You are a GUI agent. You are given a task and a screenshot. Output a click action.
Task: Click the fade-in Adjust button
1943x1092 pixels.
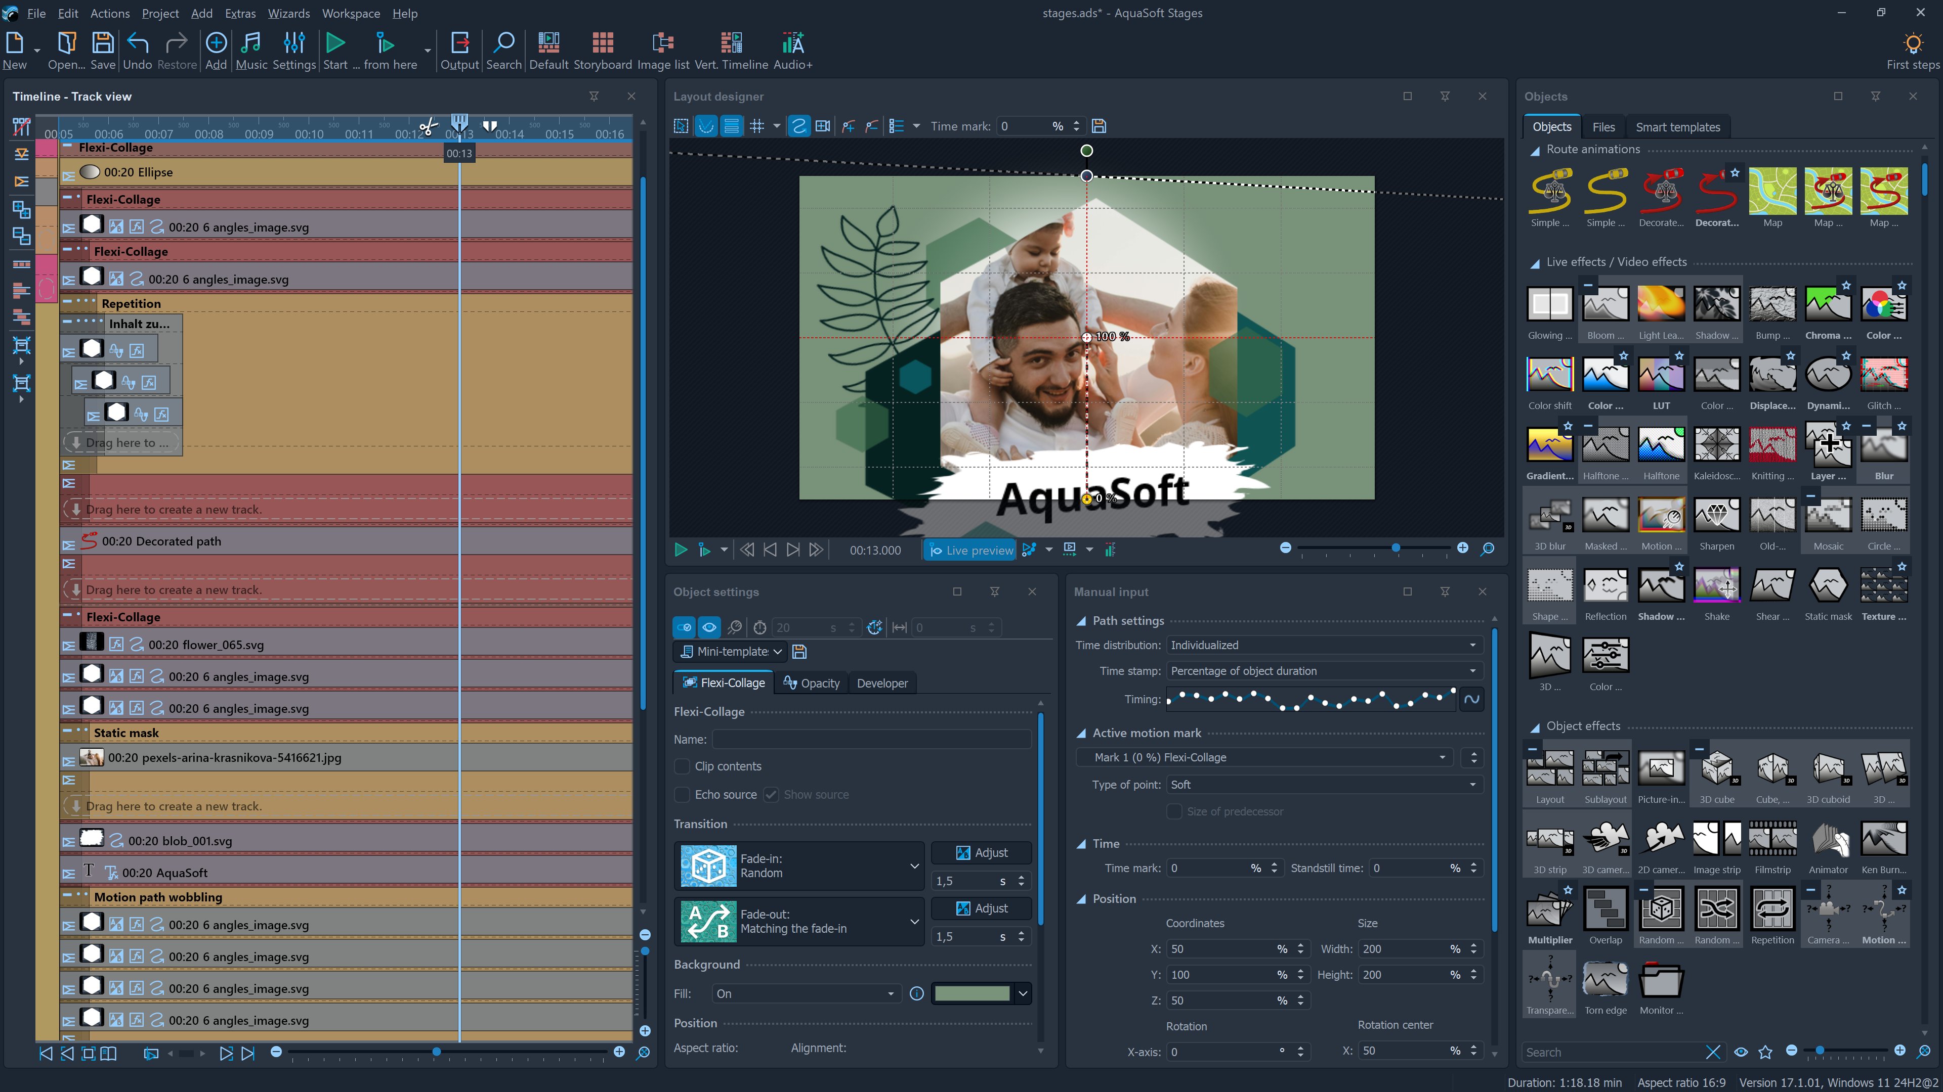tap(981, 852)
